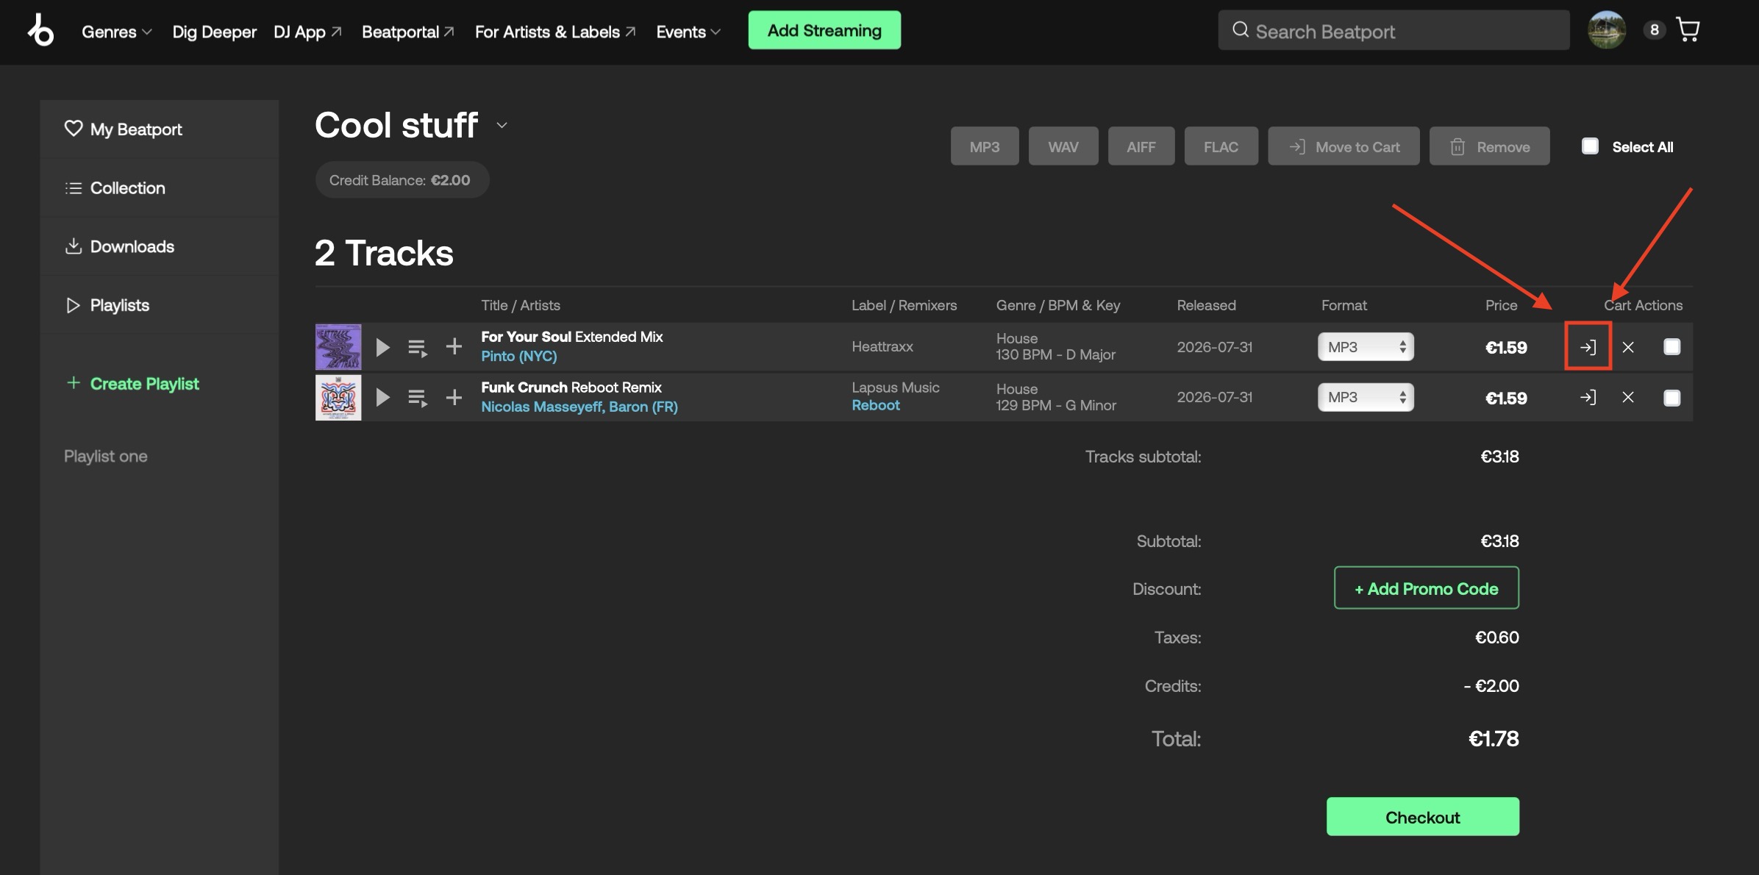The height and width of the screenshot is (875, 1759).
Task: Click the WAV format button
Action: point(1063,146)
